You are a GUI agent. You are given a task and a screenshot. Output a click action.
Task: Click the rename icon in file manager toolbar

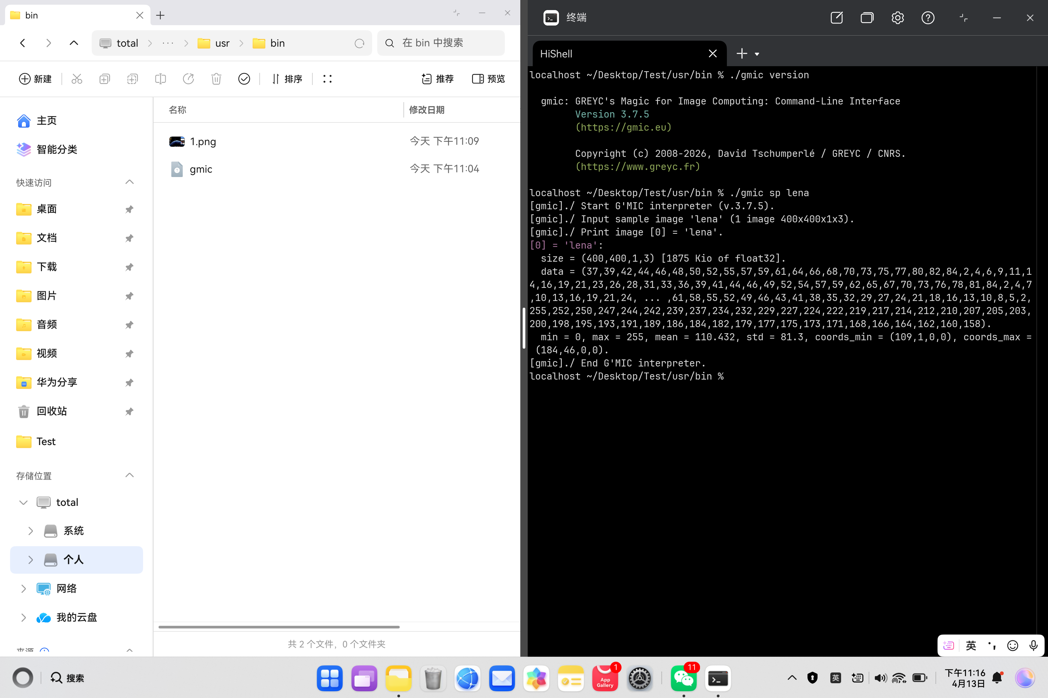click(x=160, y=79)
